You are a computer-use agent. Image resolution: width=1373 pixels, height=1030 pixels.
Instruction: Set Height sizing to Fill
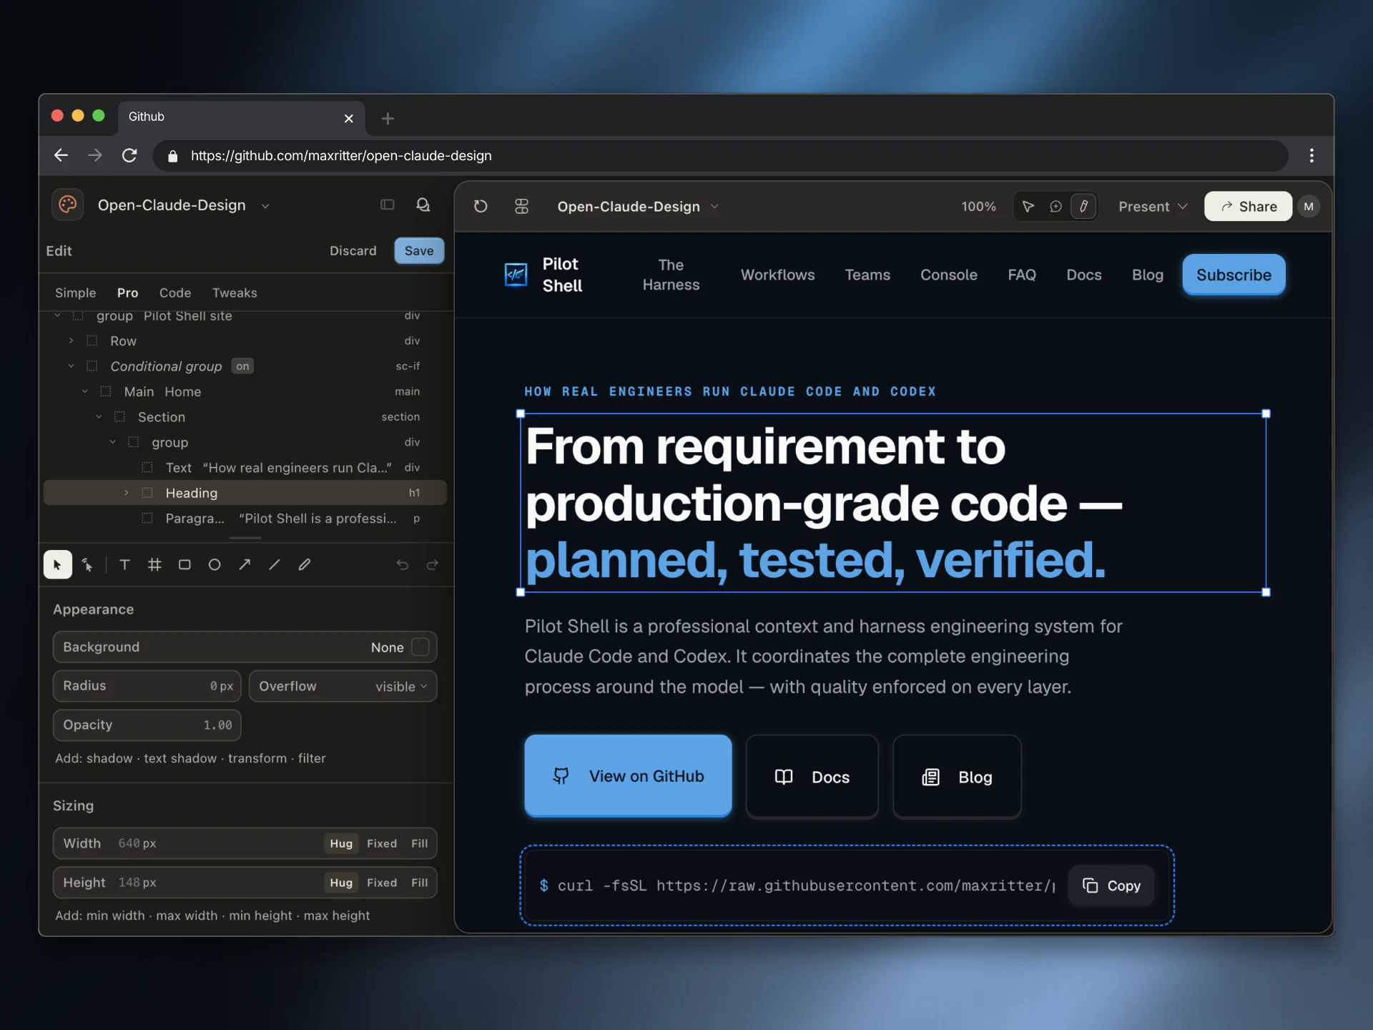[x=420, y=883]
